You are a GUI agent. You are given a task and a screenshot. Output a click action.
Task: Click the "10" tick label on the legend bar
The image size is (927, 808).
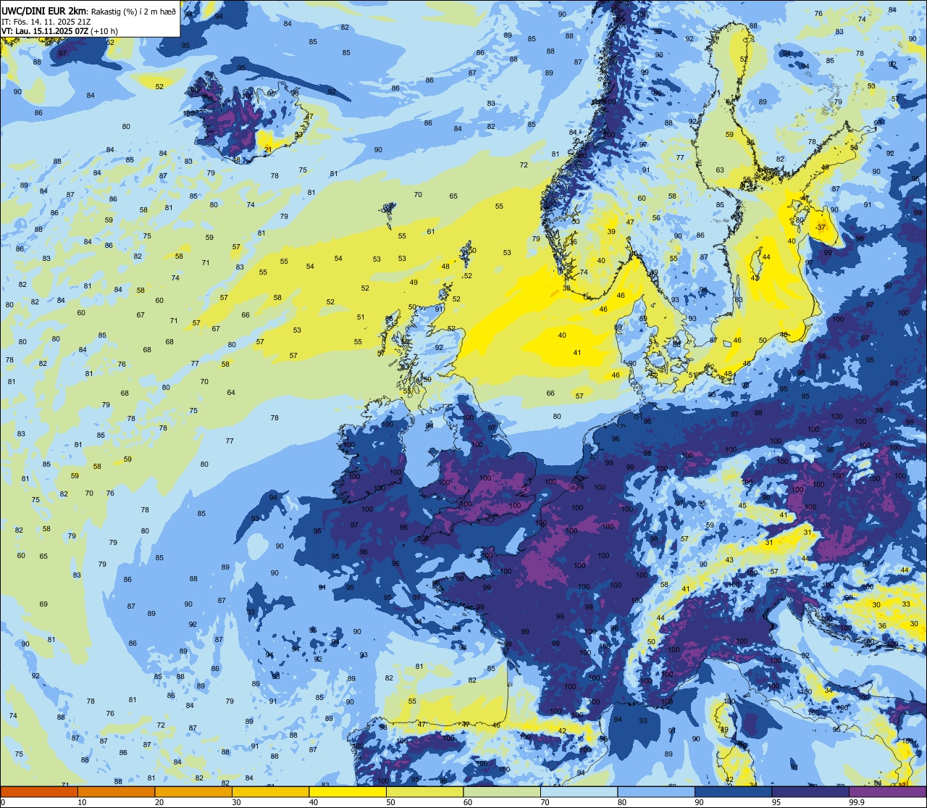point(82,802)
